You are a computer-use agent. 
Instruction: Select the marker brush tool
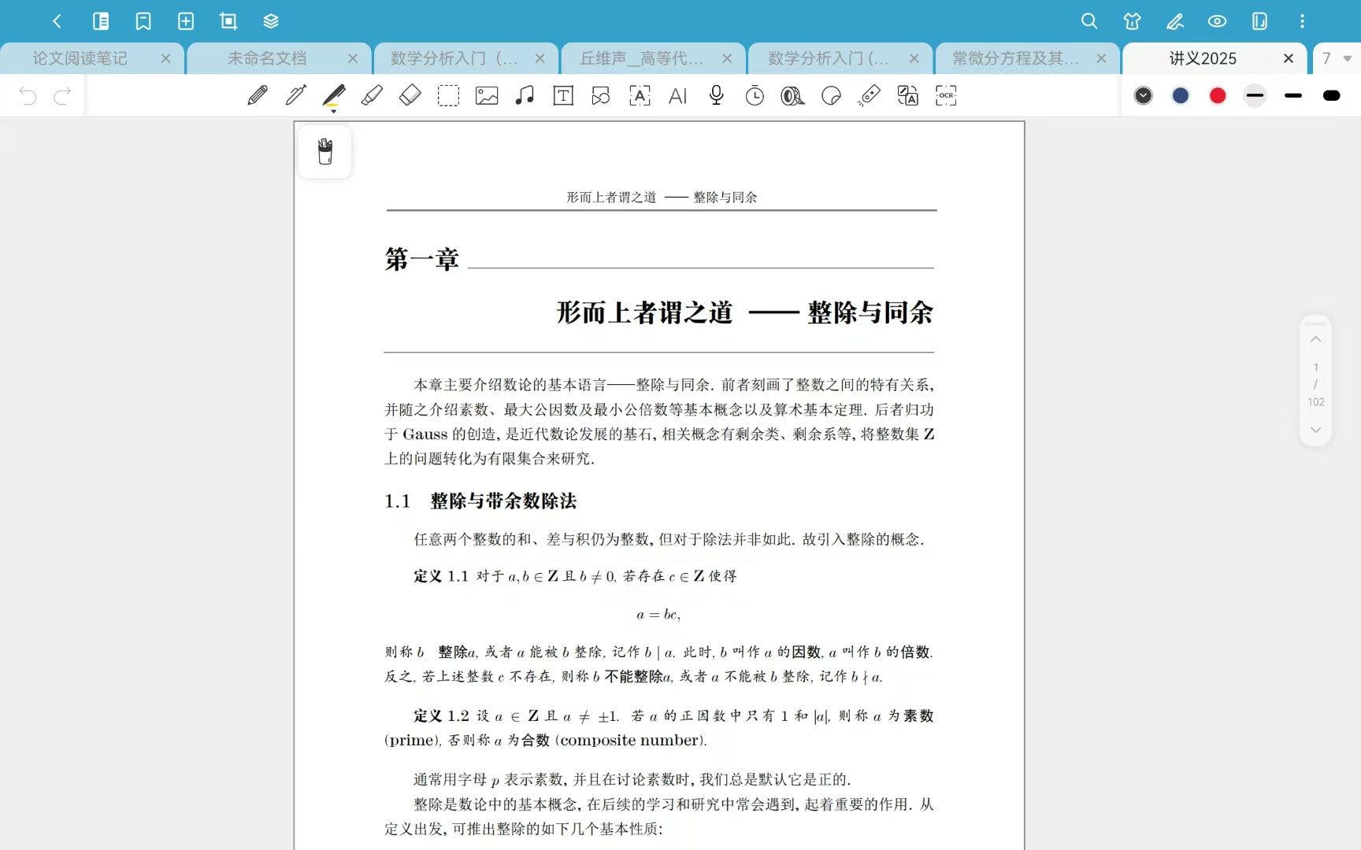[x=372, y=96]
